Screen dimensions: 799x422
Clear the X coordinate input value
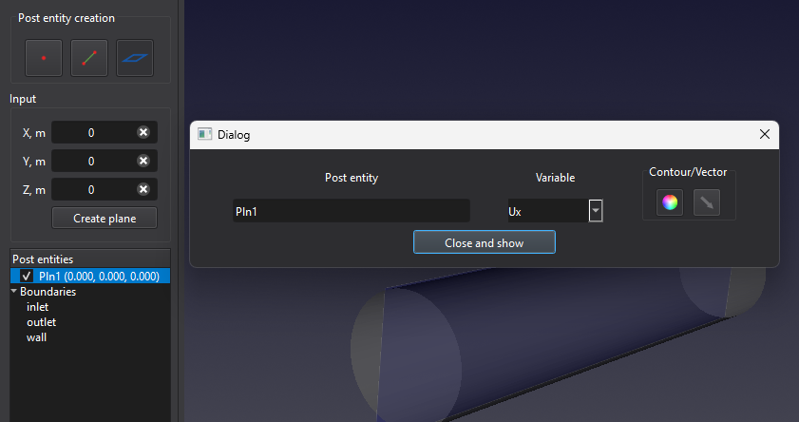143,133
